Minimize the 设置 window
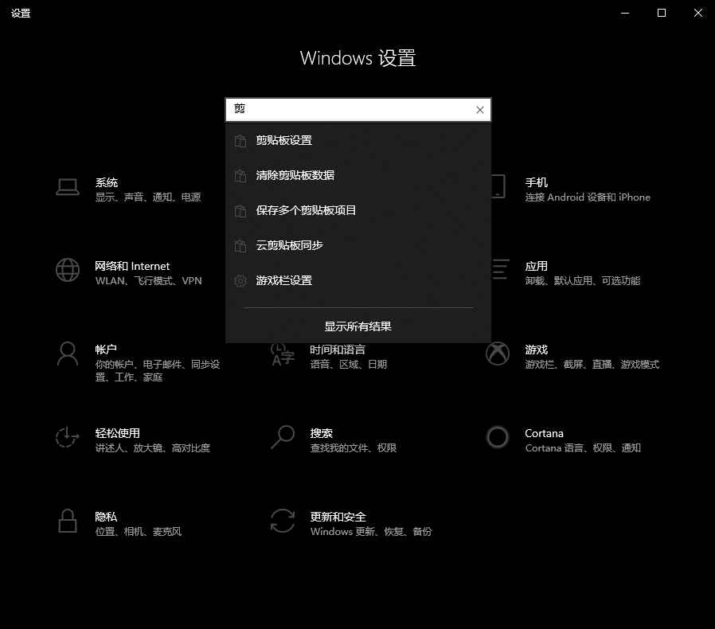 (625, 13)
